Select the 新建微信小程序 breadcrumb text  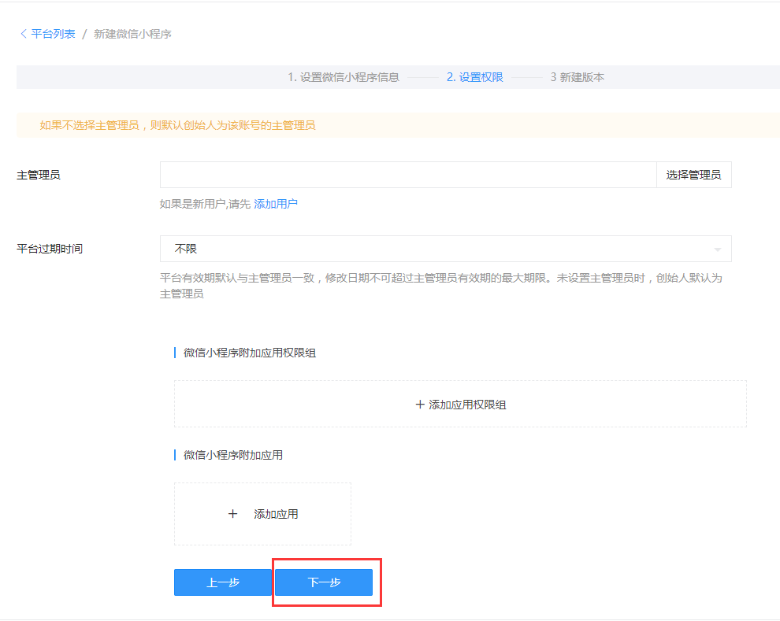tap(132, 34)
